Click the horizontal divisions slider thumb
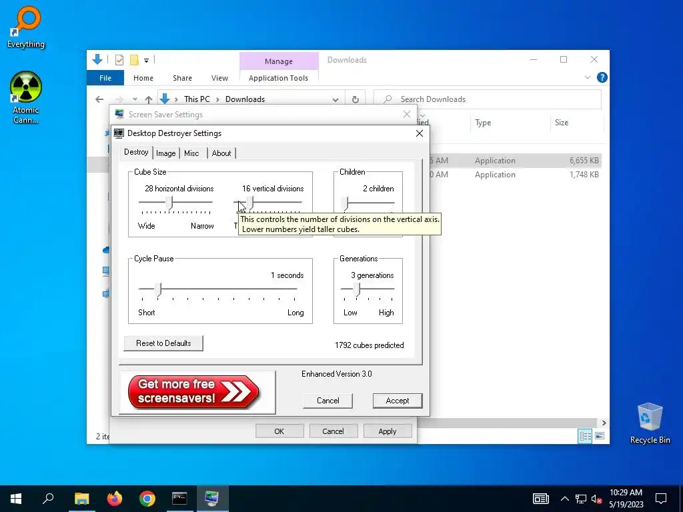This screenshot has height=512, width=683. pos(169,203)
